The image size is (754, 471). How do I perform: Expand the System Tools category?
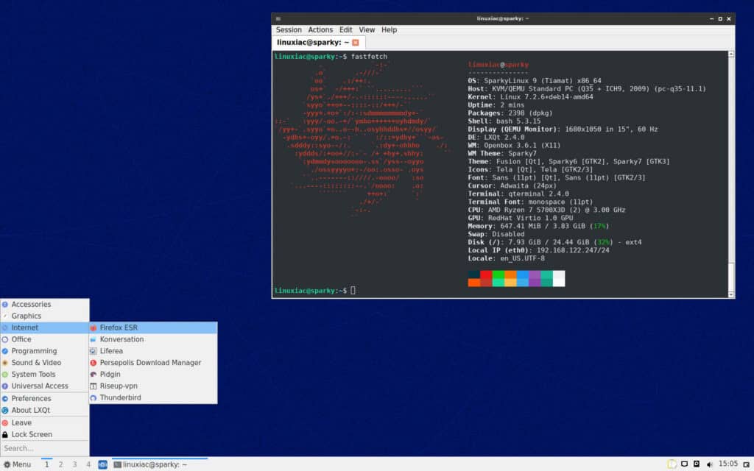pyautogui.click(x=45, y=375)
